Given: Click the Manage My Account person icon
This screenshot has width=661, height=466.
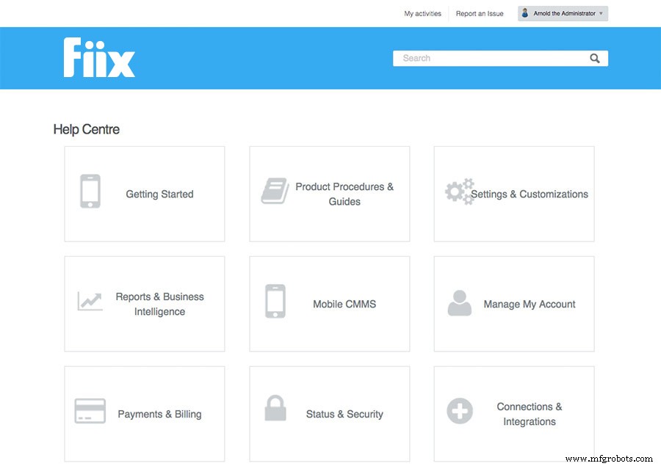Looking at the screenshot, I should [x=459, y=302].
